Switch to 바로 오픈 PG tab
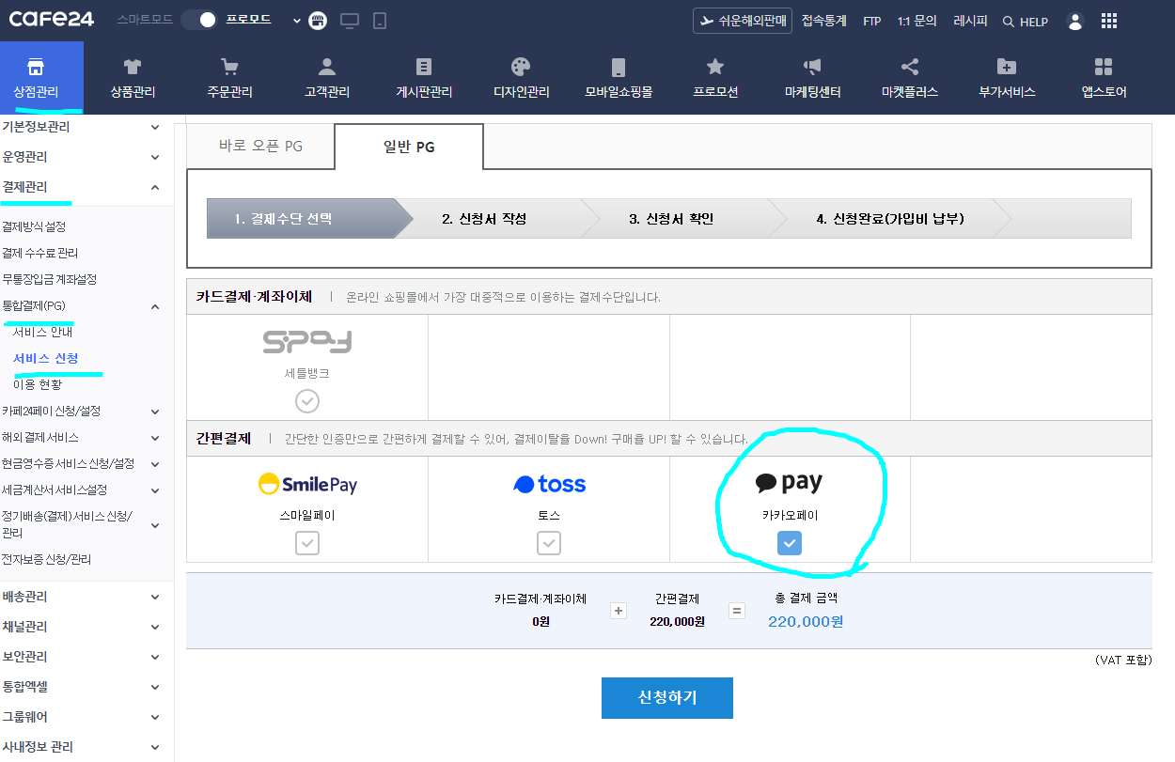This screenshot has height=762, width=1175. (x=260, y=147)
